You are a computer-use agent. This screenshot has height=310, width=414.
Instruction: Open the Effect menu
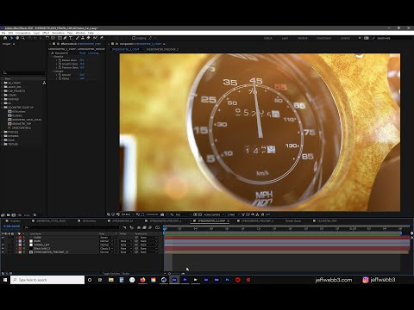(x=46, y=33)
